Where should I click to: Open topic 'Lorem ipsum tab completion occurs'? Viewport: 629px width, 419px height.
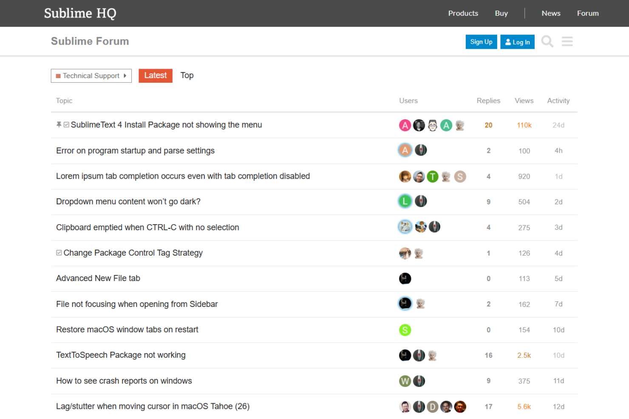[183, 176]
